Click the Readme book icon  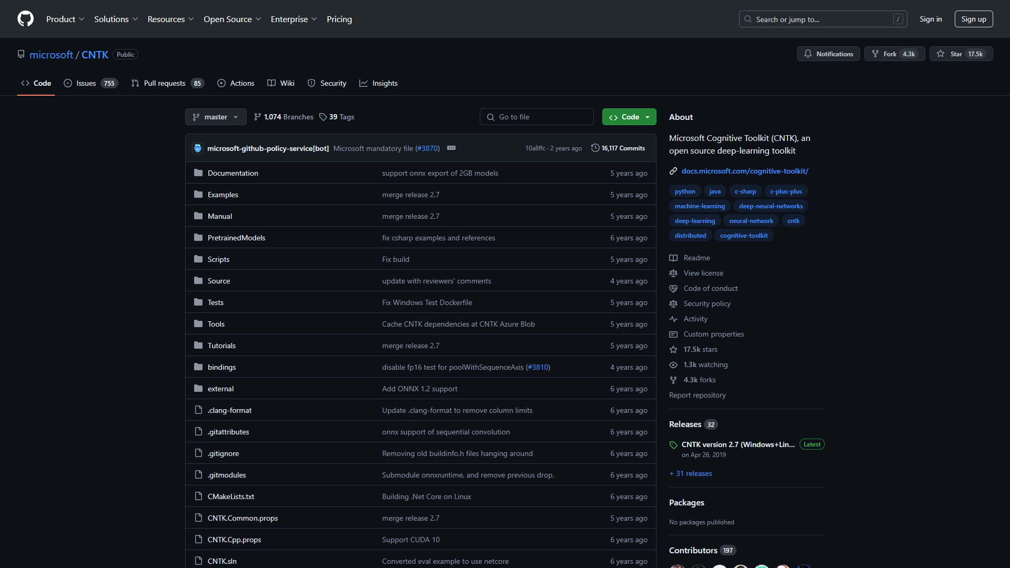point(673,258)
